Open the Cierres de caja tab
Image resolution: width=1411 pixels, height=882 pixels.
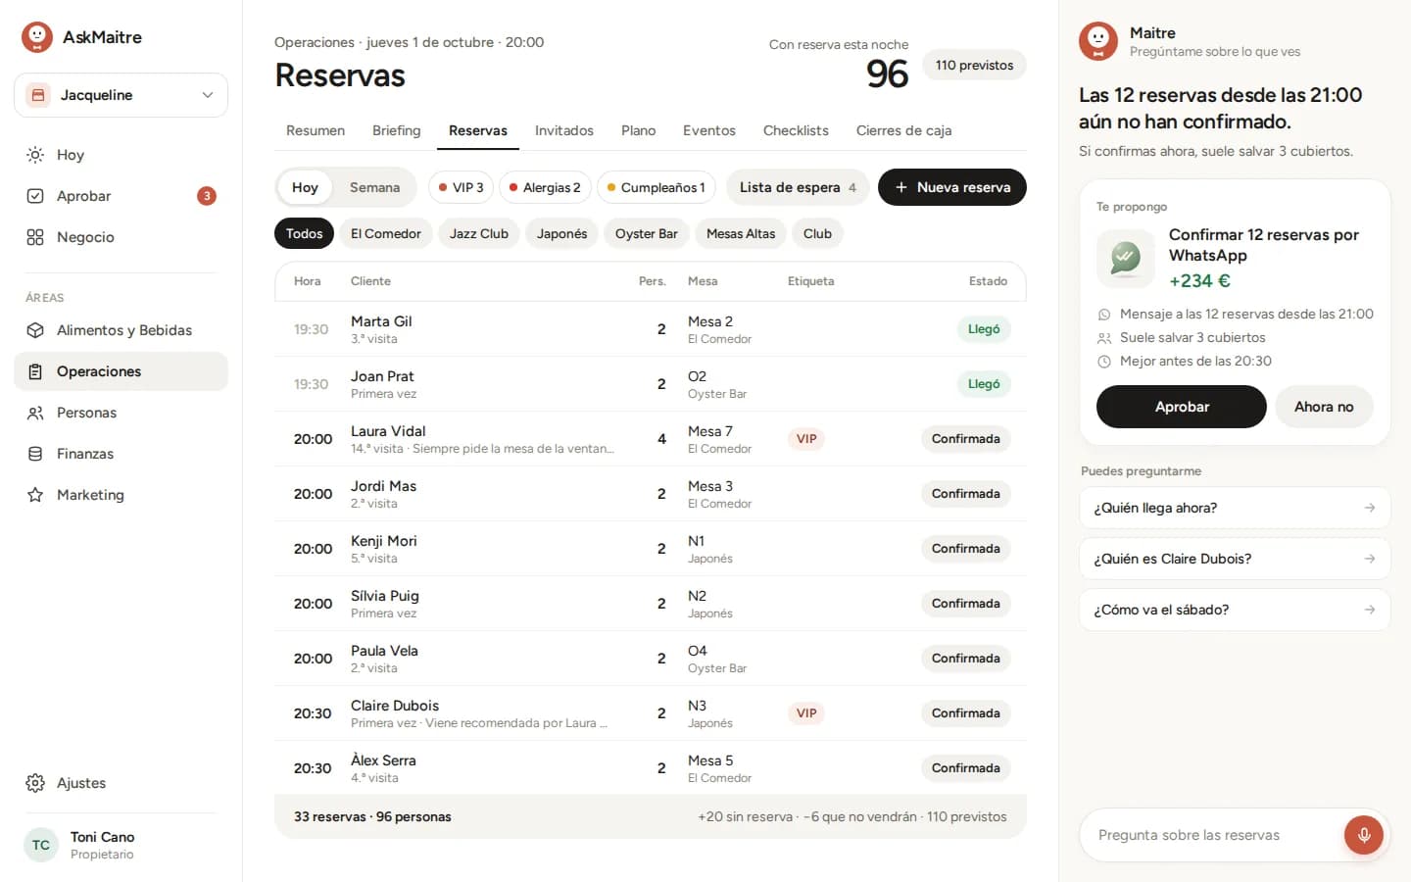903,130
